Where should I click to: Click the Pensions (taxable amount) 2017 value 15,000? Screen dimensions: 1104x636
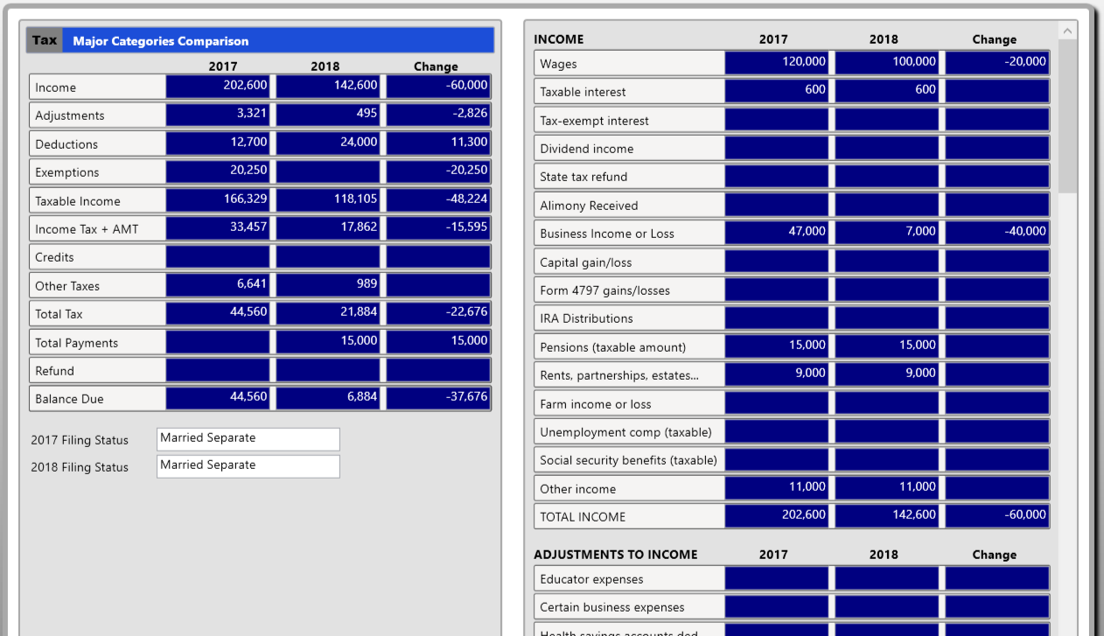777,346
